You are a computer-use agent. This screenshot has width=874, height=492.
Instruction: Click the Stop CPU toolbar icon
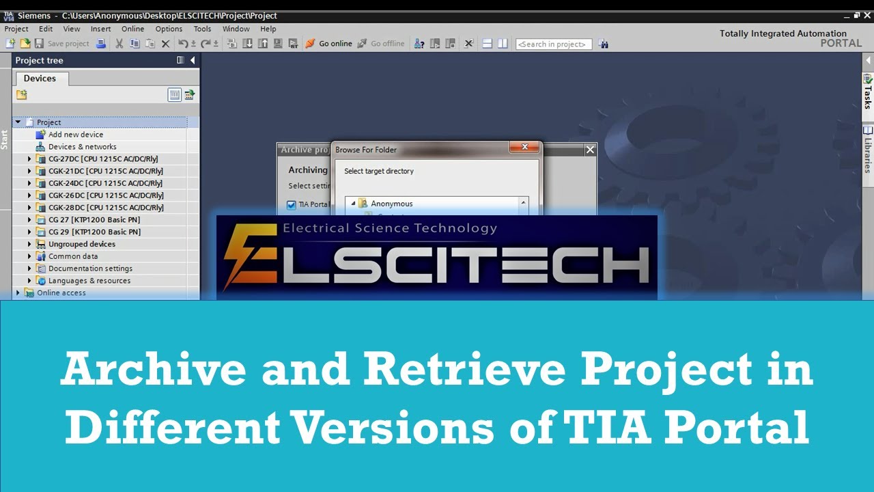450,44
